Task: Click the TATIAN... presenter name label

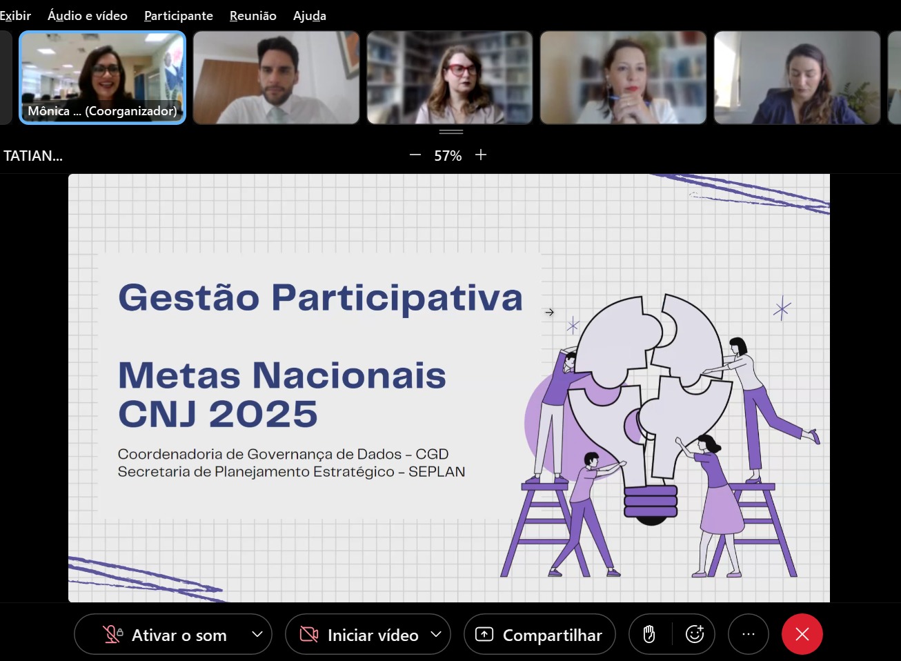Action: tap(33, 156)
